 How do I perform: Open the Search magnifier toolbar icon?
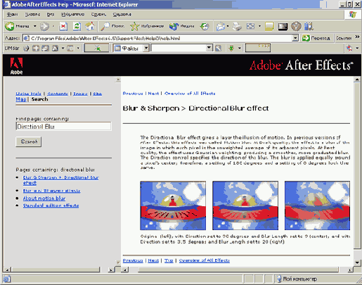pyautogui.click(x=105, y=26)
